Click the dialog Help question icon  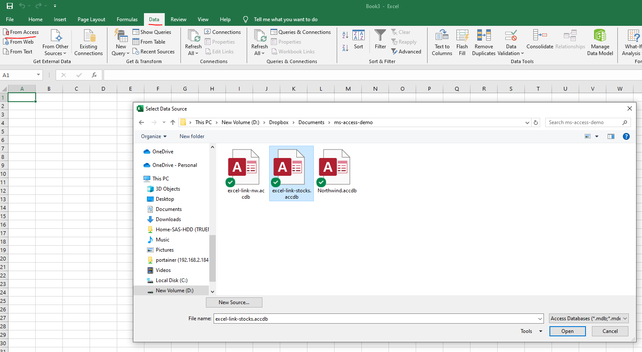(626, 136)
